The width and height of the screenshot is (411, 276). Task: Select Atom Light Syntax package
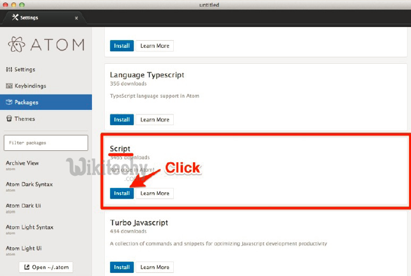[29, 227]
